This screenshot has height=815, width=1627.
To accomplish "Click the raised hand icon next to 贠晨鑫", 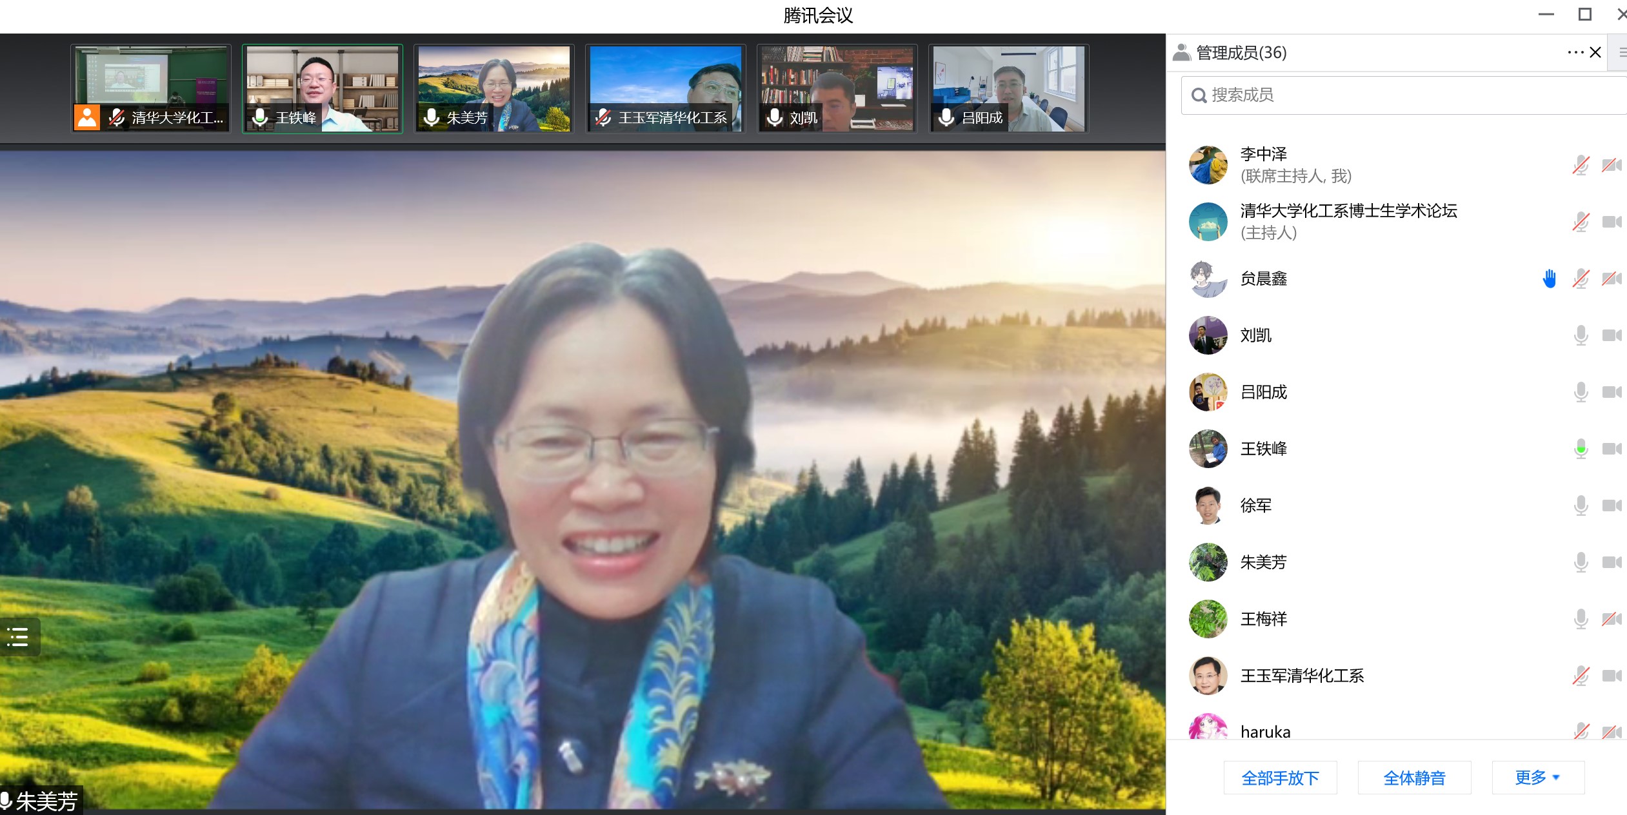I will point(1549,279).
